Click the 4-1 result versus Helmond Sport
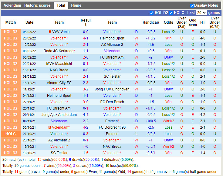This screenshot has width=223, height=176. coord(86,38)
